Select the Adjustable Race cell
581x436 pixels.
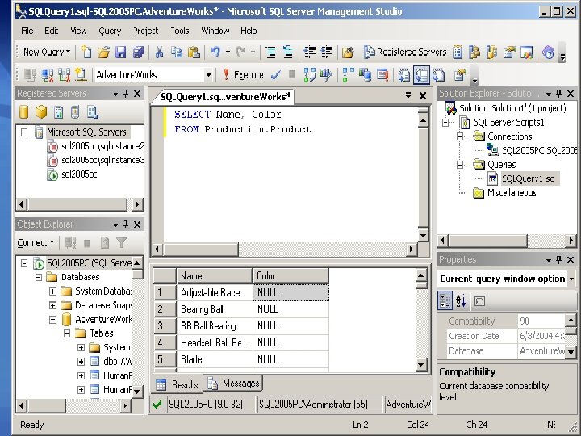coord(215,292)
